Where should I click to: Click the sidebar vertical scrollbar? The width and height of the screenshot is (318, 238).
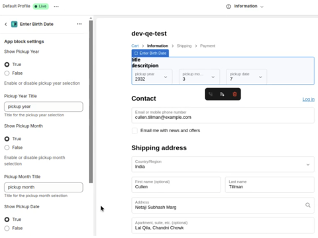coord(91,101)
